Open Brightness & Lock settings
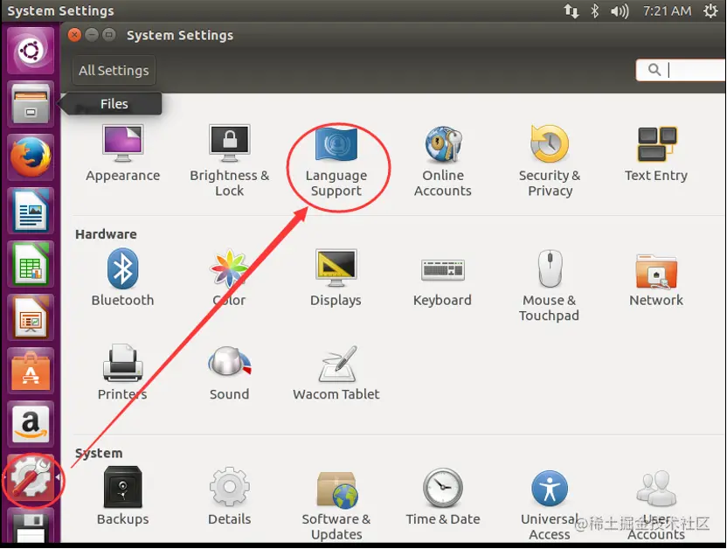Viewport: 727px width, 549px height. (x=230, y=161)
